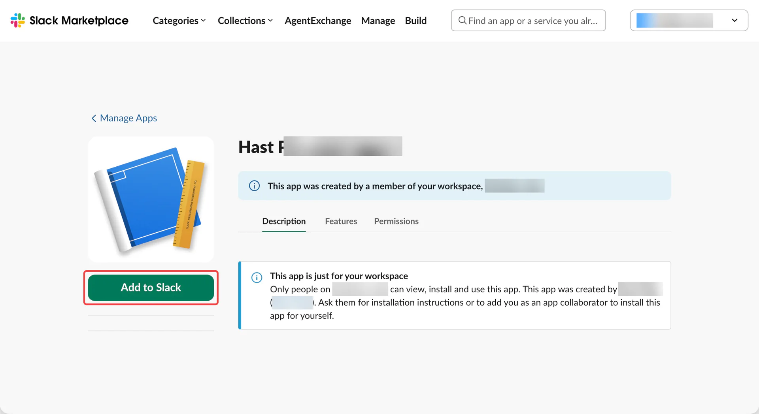Click the app title starting with "Hast"
Screen dimensions: 759x414
[x=320, y=147]
